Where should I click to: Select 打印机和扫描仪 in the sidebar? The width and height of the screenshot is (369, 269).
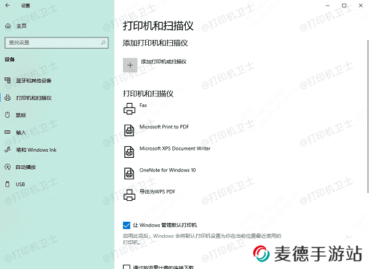click(x=34, y=98)
